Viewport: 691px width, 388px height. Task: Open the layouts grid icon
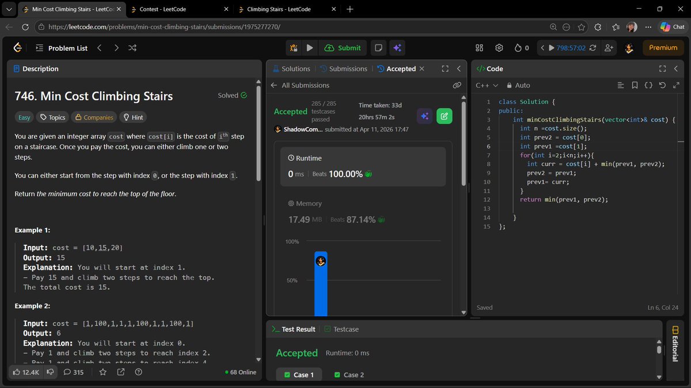coord(479,48)
